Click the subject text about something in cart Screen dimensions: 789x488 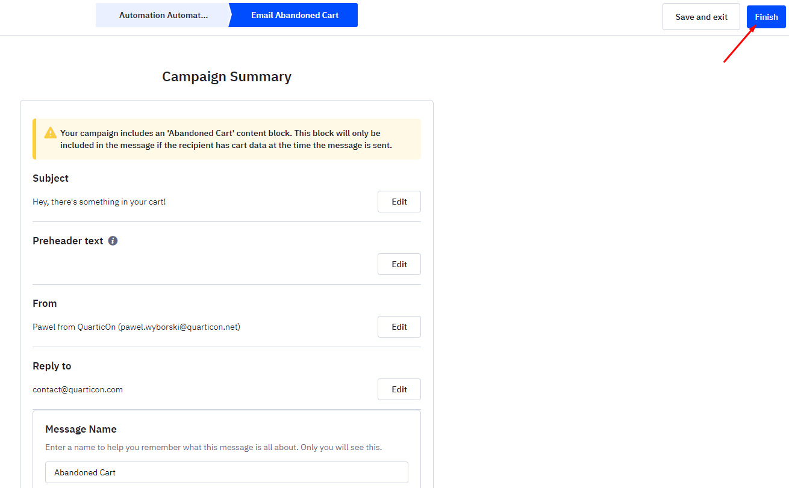tap(99, 202)
